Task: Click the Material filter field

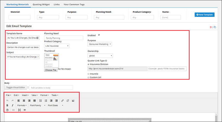Action: (x=19, y=17)
